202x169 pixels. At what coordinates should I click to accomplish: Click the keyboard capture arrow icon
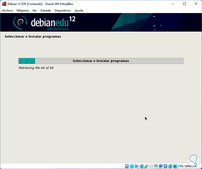point(175,166)
